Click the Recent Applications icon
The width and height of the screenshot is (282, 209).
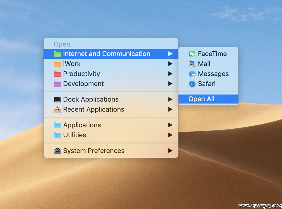[57, 110]
